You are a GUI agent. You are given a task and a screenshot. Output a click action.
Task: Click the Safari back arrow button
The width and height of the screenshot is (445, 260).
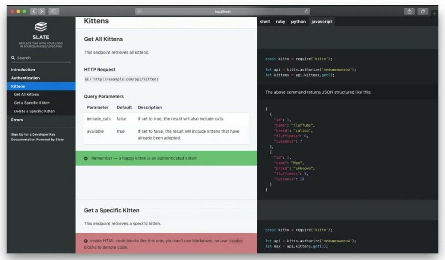[x=33, y=11]
